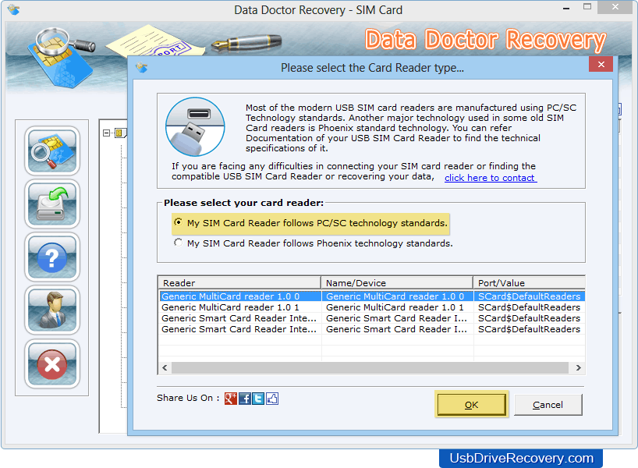Close the Card Reader type dialog
Viewport: 638px width, 468px height.
coord(601,64)
